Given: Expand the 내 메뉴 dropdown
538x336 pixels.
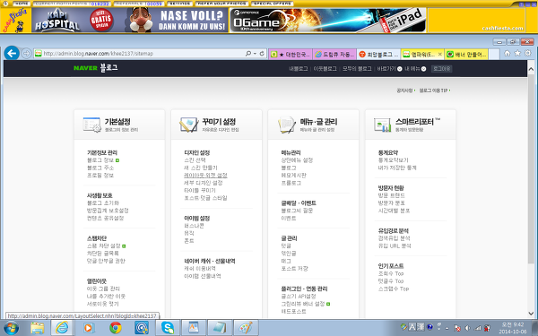Looking at the screenshot, I should click(x=415, y=69).
